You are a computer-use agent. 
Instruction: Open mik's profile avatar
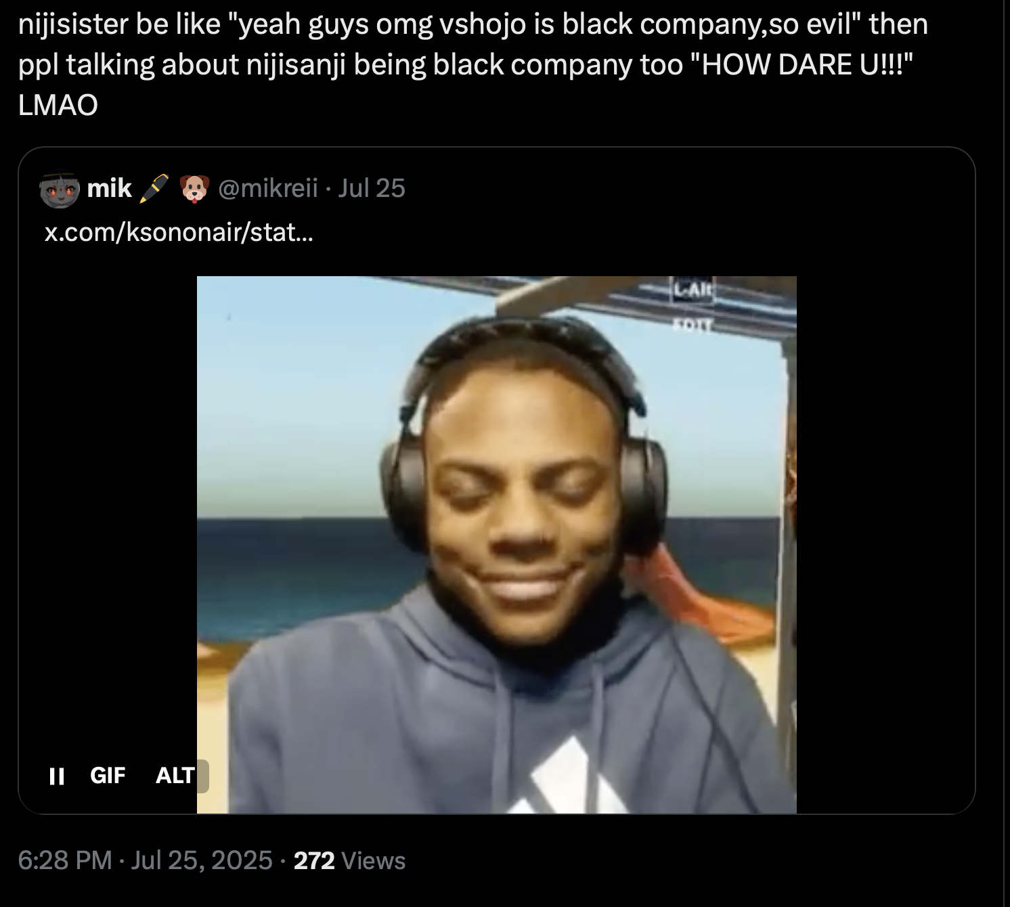click(x=60, y=190)
